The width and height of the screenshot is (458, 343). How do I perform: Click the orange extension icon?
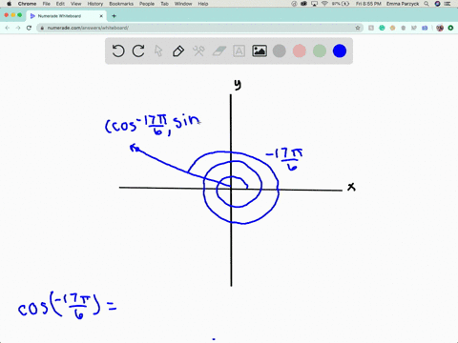click(392, 28)
